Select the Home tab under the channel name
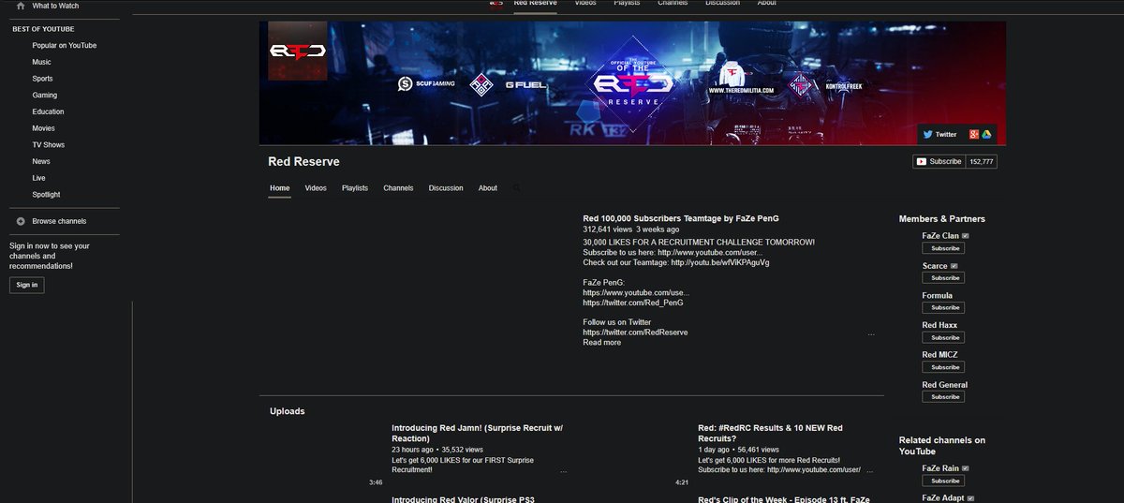Image resolution: width=1124 pixels, height=503 pixels. [x=280, y=188]
